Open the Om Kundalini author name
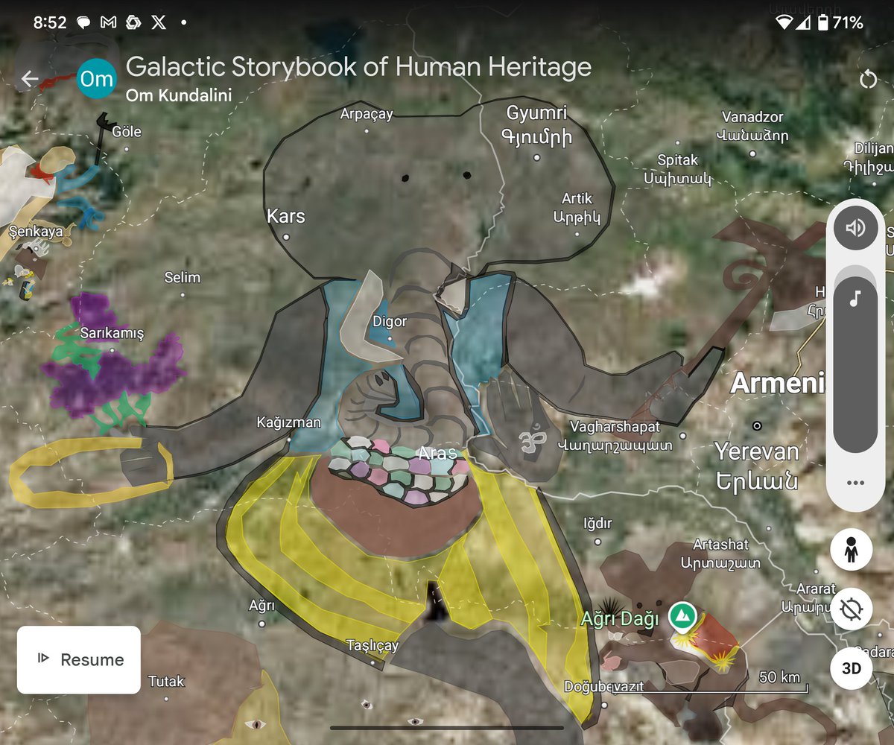Image resolution: width=894 pixels, height=745 pixels. pos(179,95)
